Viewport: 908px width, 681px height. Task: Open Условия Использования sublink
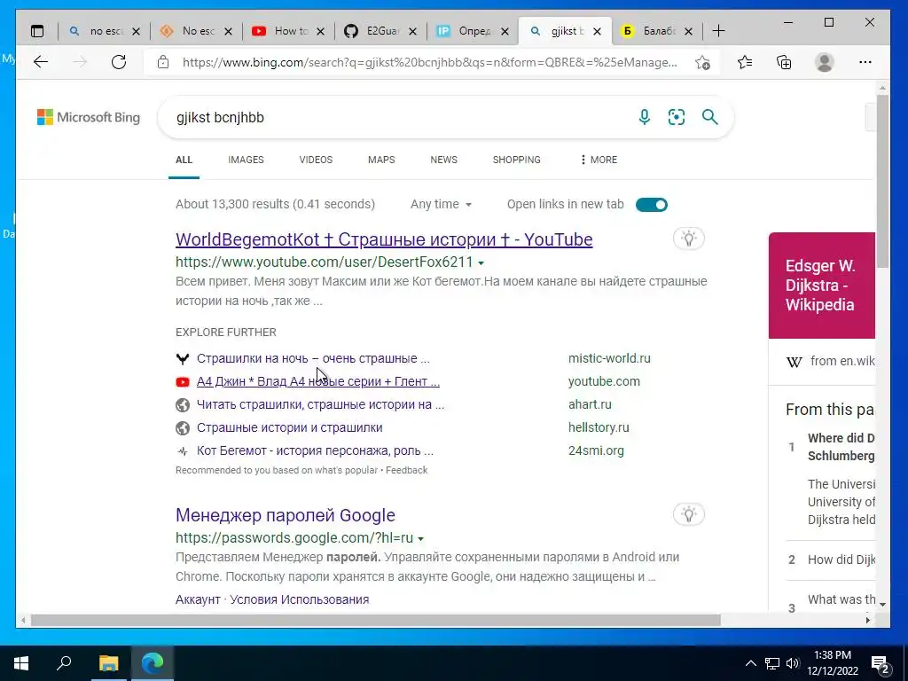click(x=300, y=600)
